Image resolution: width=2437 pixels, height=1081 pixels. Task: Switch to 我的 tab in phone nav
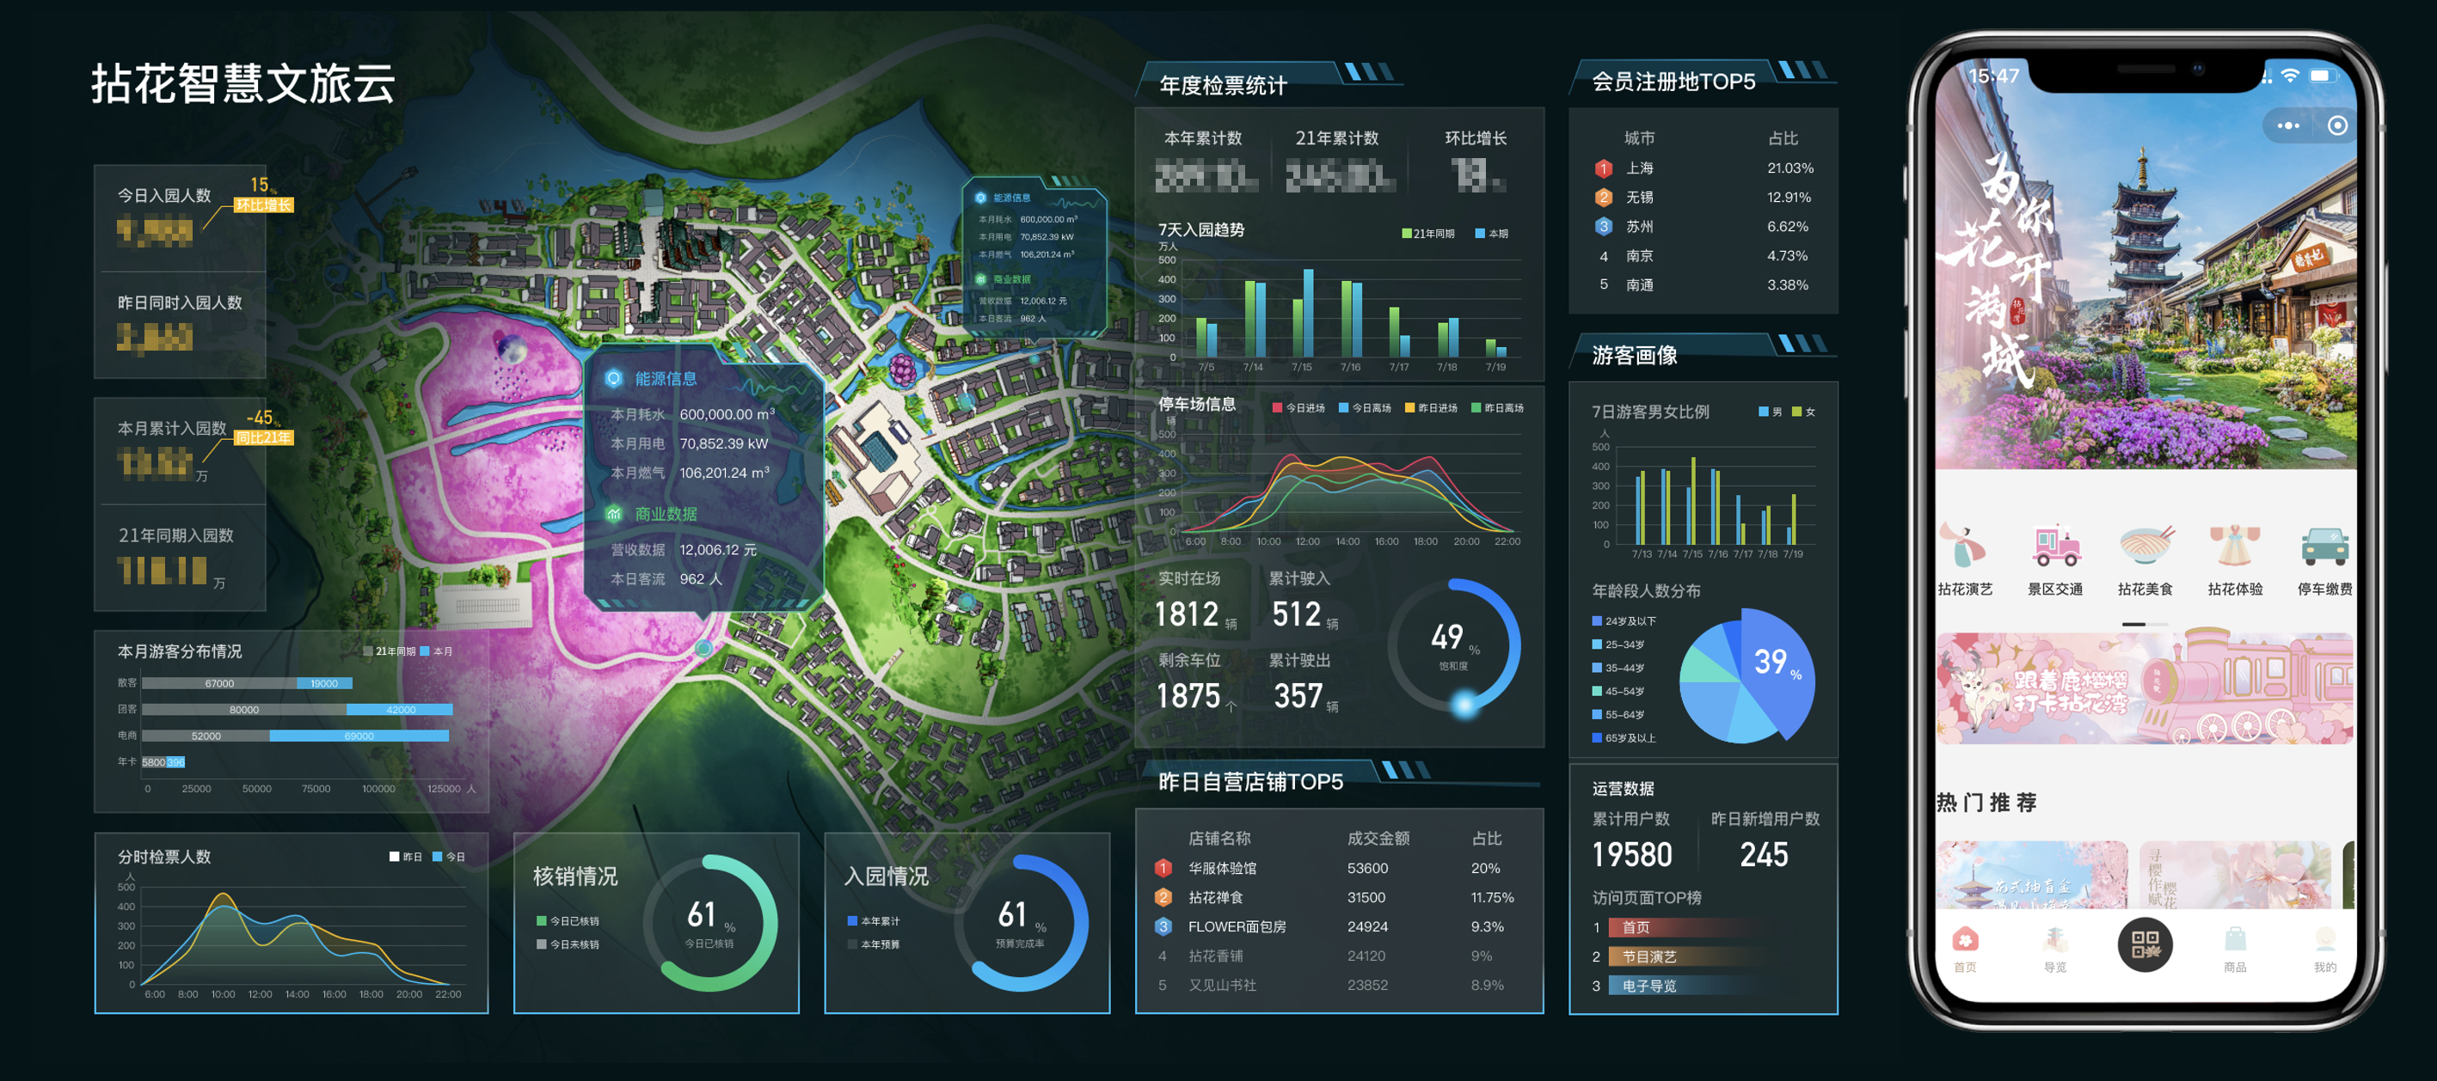tap(2324, 949)
